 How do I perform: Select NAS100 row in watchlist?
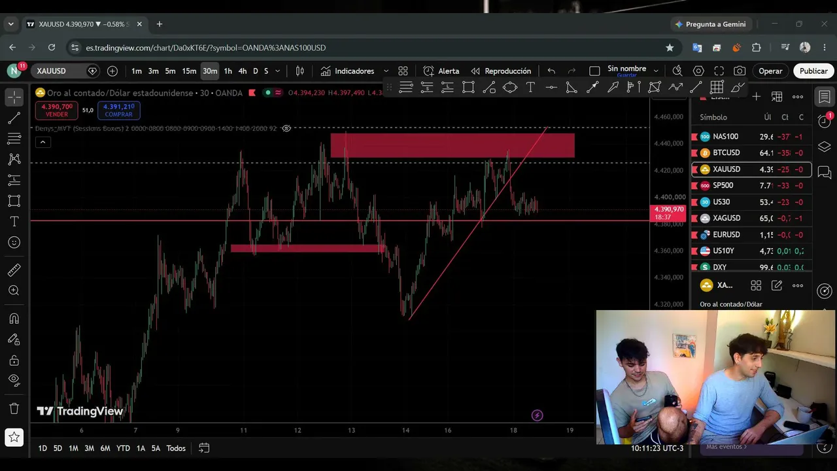(751, 137)
